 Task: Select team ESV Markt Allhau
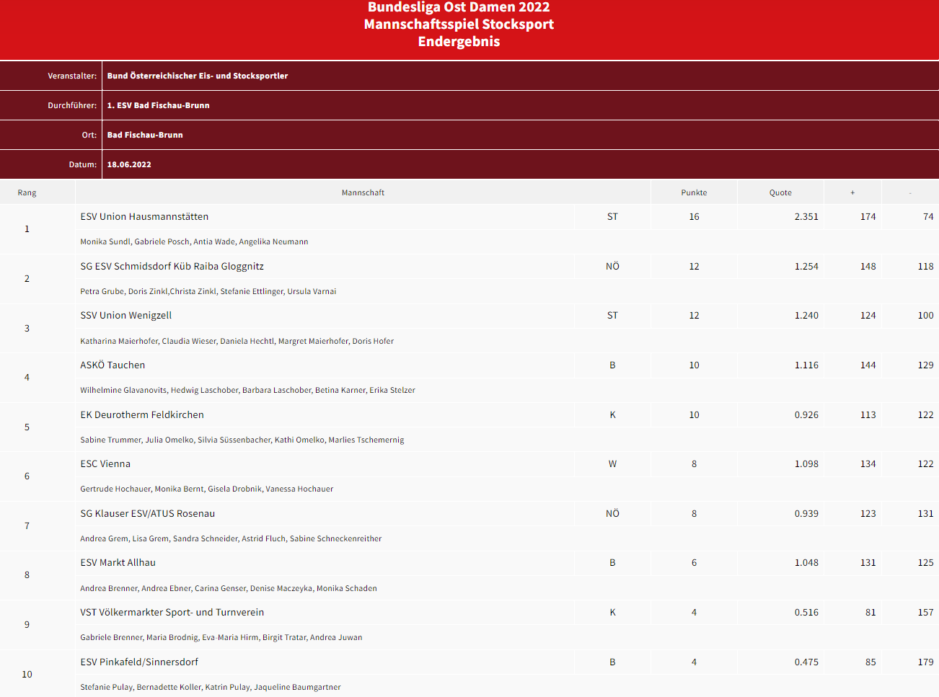pyautogui.click(x=118, y=562)
